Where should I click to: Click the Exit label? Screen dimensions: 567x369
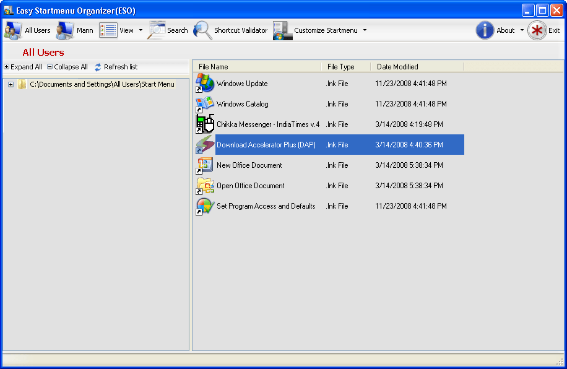coord(554,30)
